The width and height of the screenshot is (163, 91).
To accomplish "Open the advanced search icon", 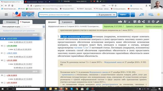I will click(x=142, y=15).
